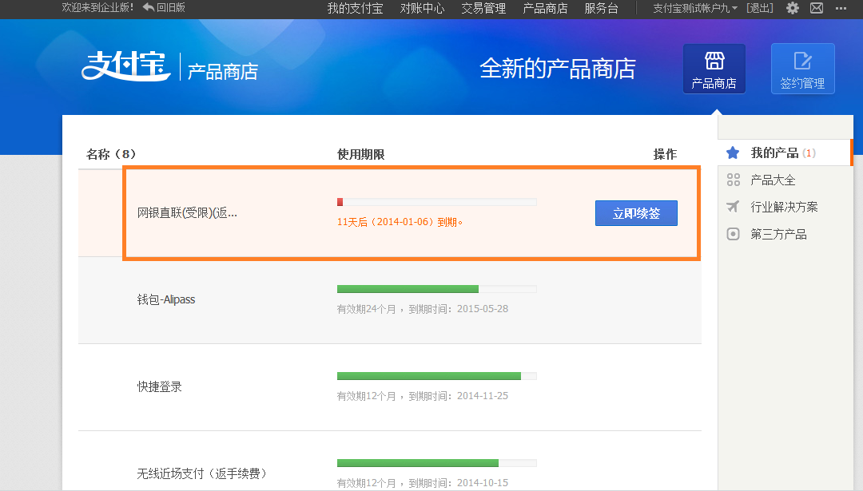Viewport: 863px width, 491px height.
Task: Click the 钱包-Alipass product name
Action: (166, 299)
